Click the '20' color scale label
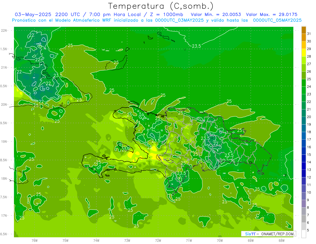 click(x=309, y=117)
